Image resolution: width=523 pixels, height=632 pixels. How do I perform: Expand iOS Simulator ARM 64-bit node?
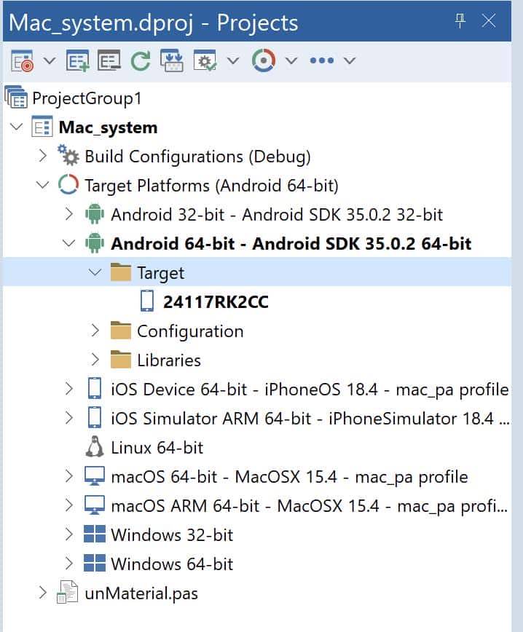click(x=69, y=418)
